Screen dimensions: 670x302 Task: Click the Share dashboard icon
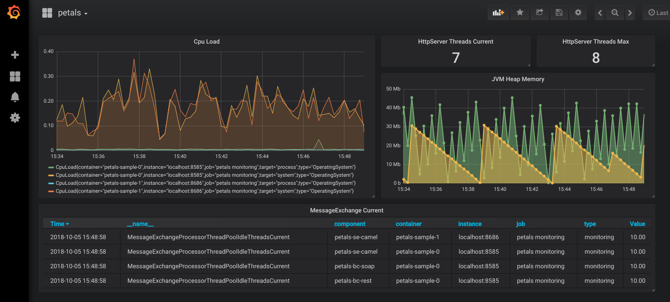point(539,13)
